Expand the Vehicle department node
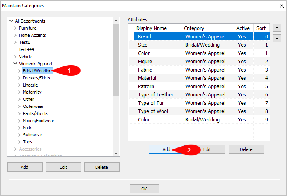The width and height of the screenshot is (287, 196). pos(15,57)
